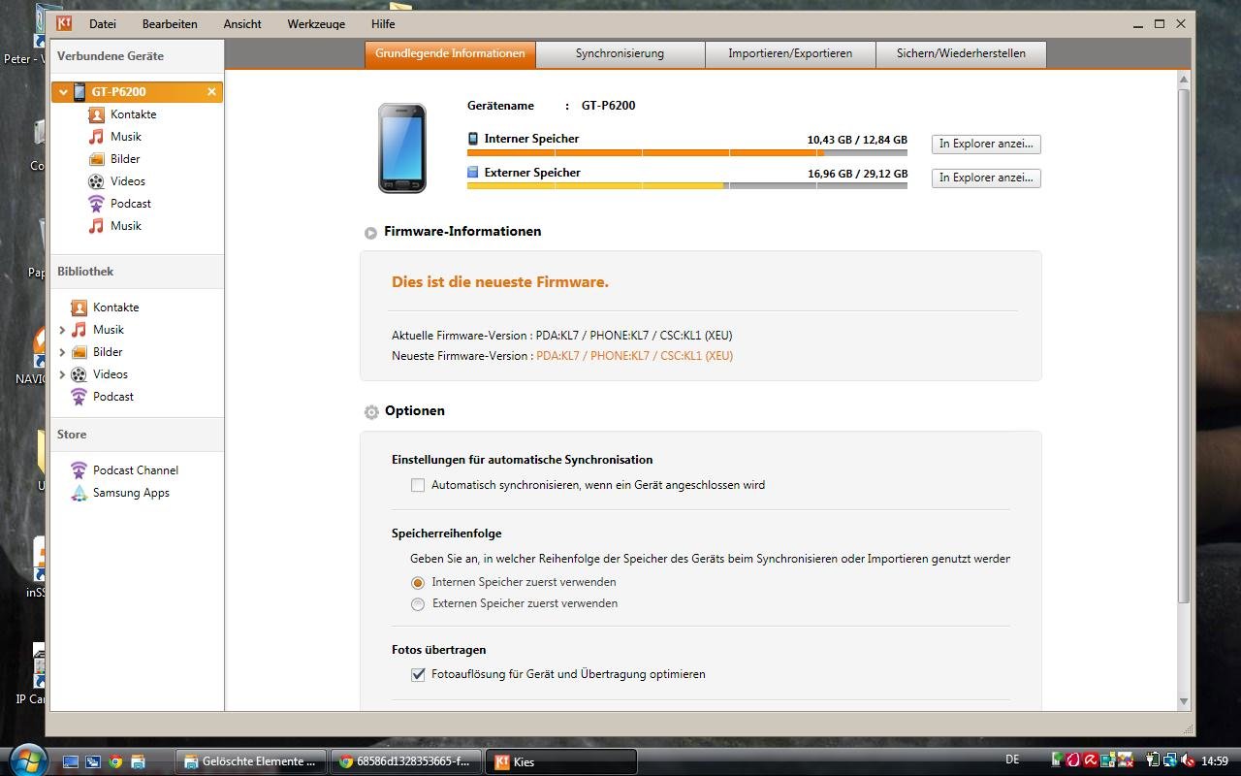Open the Hilfe menu

tap(383, 24)
